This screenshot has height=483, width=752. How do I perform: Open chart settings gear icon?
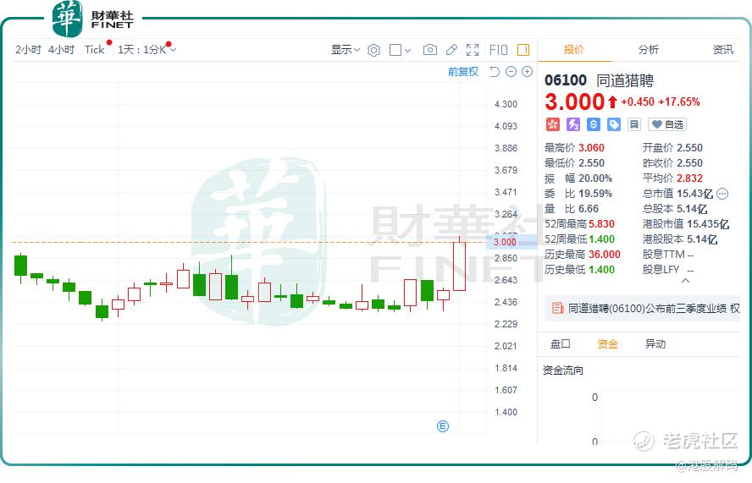tap(373, 50)
